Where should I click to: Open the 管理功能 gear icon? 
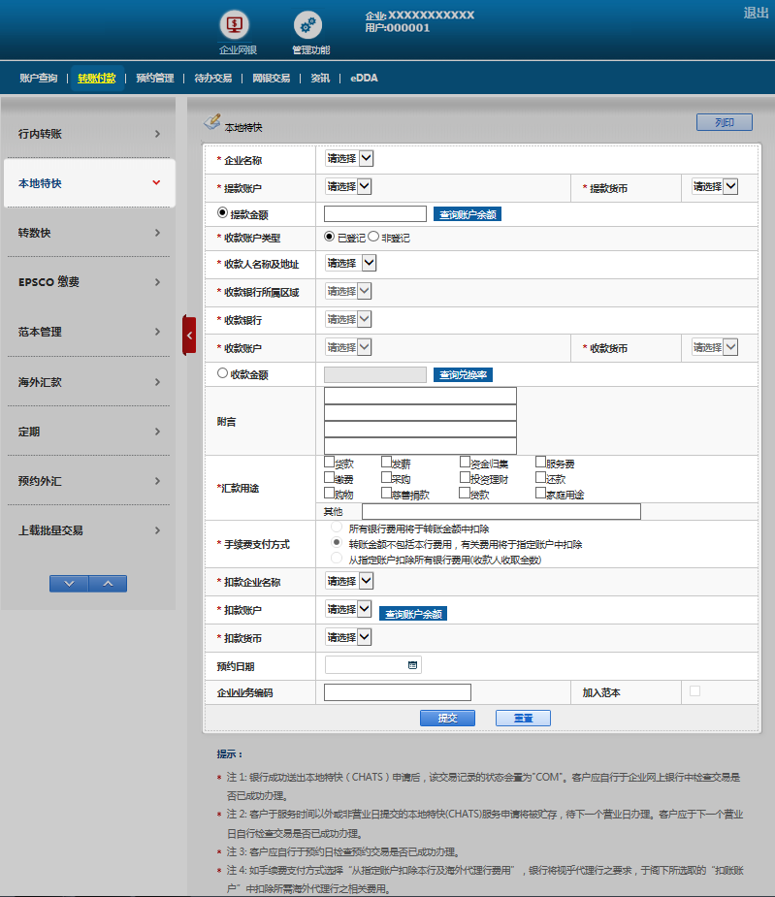pyautogui.click(x=308, y=25)
